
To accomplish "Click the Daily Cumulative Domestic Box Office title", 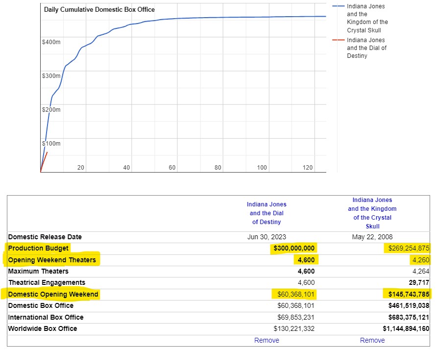I will tap(99, 9).
